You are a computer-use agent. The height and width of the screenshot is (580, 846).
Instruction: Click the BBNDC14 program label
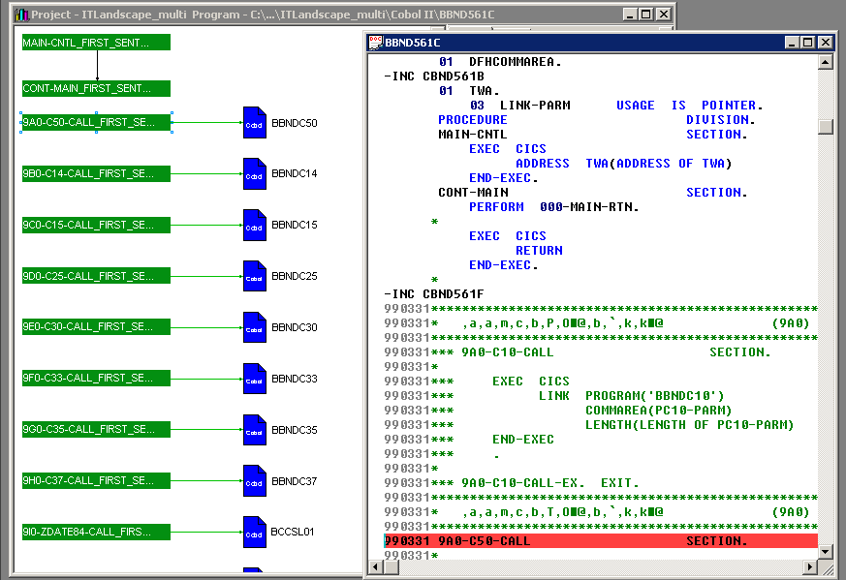tap(294, 173)
